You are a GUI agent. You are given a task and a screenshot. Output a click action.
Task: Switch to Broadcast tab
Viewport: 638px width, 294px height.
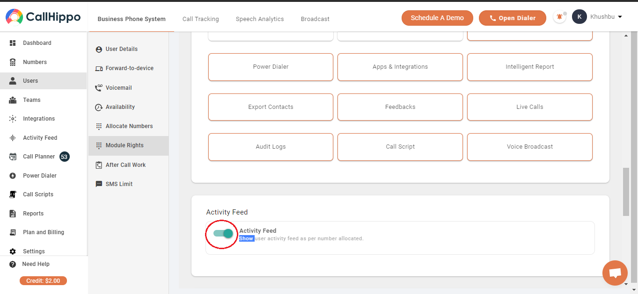(x=315, y=19)
